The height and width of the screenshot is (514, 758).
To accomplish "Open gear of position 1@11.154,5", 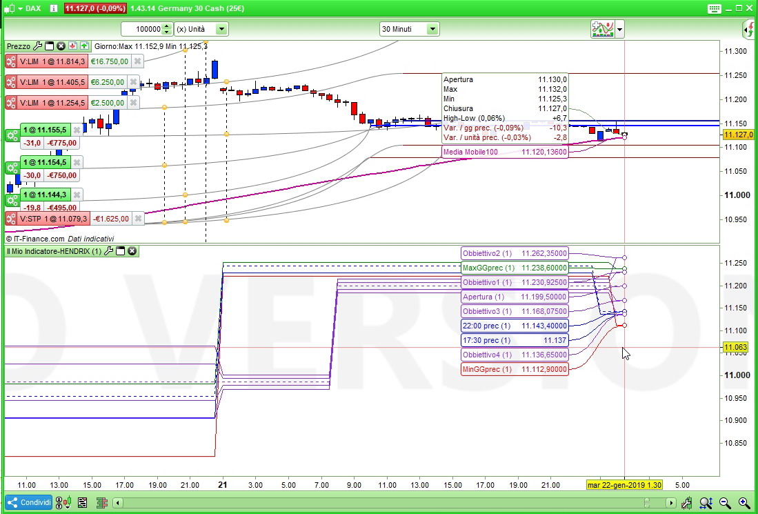I will coord(12,168).
